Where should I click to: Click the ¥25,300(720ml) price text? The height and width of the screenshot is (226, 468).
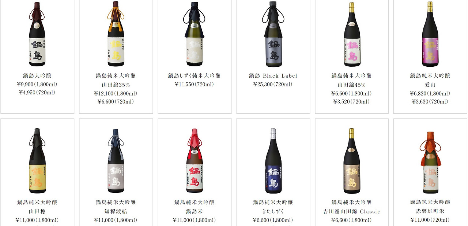[x=273, y=85]
